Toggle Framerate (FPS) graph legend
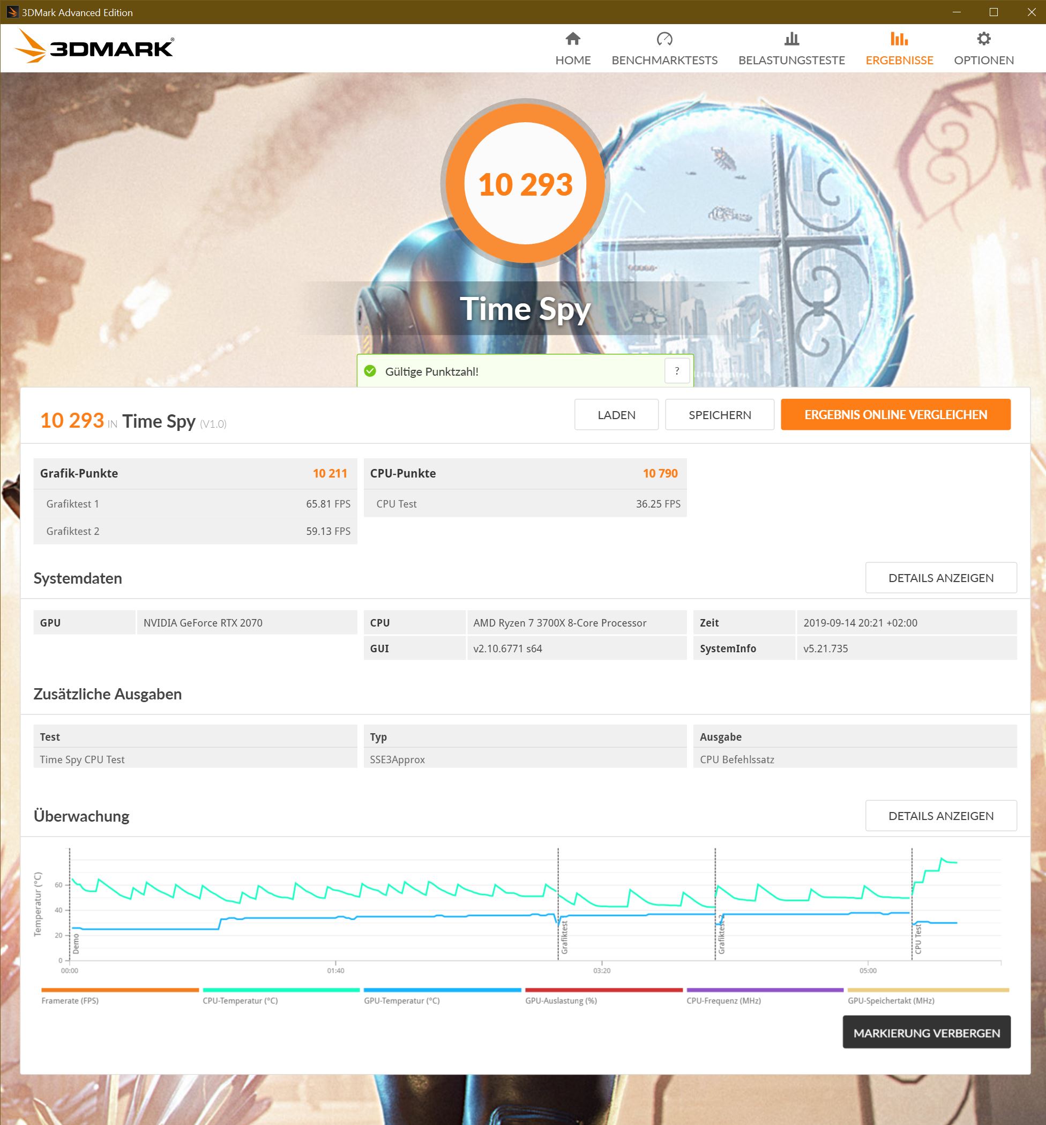Screen dimensions: 1046x1125 click(70, 1001)
